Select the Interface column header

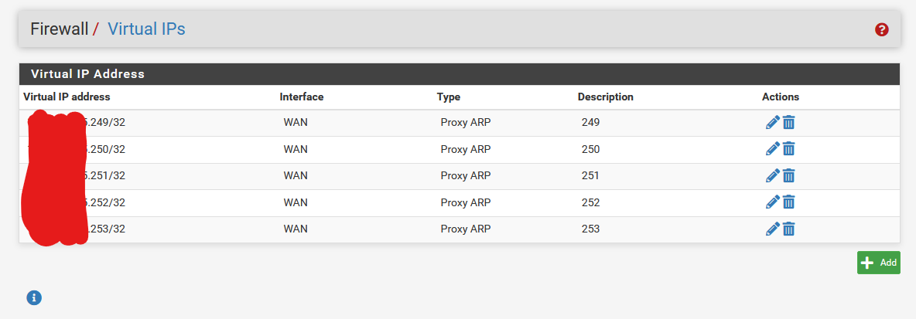302,97
